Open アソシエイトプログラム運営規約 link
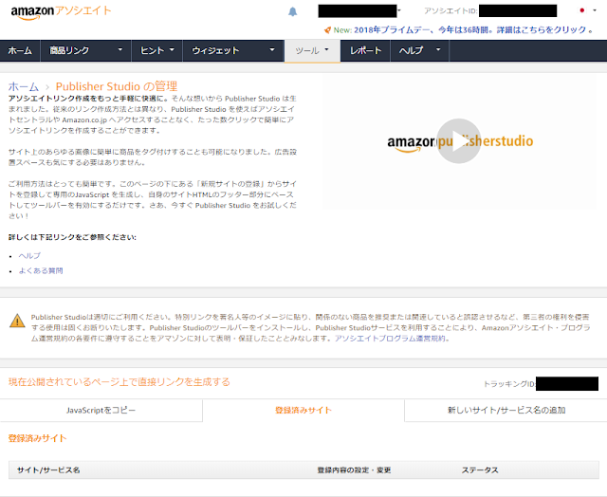This screenshot has width=607, height=497. pyautogui.click(x=390, y=339)
